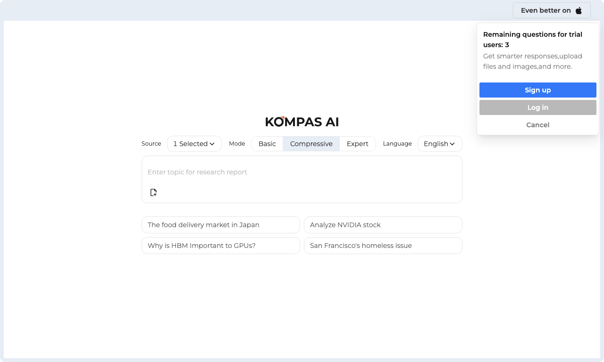The image size is (604, 362).
Task: Click the 'Get smarter responses' description text
Action: click(x=533, y=61)
